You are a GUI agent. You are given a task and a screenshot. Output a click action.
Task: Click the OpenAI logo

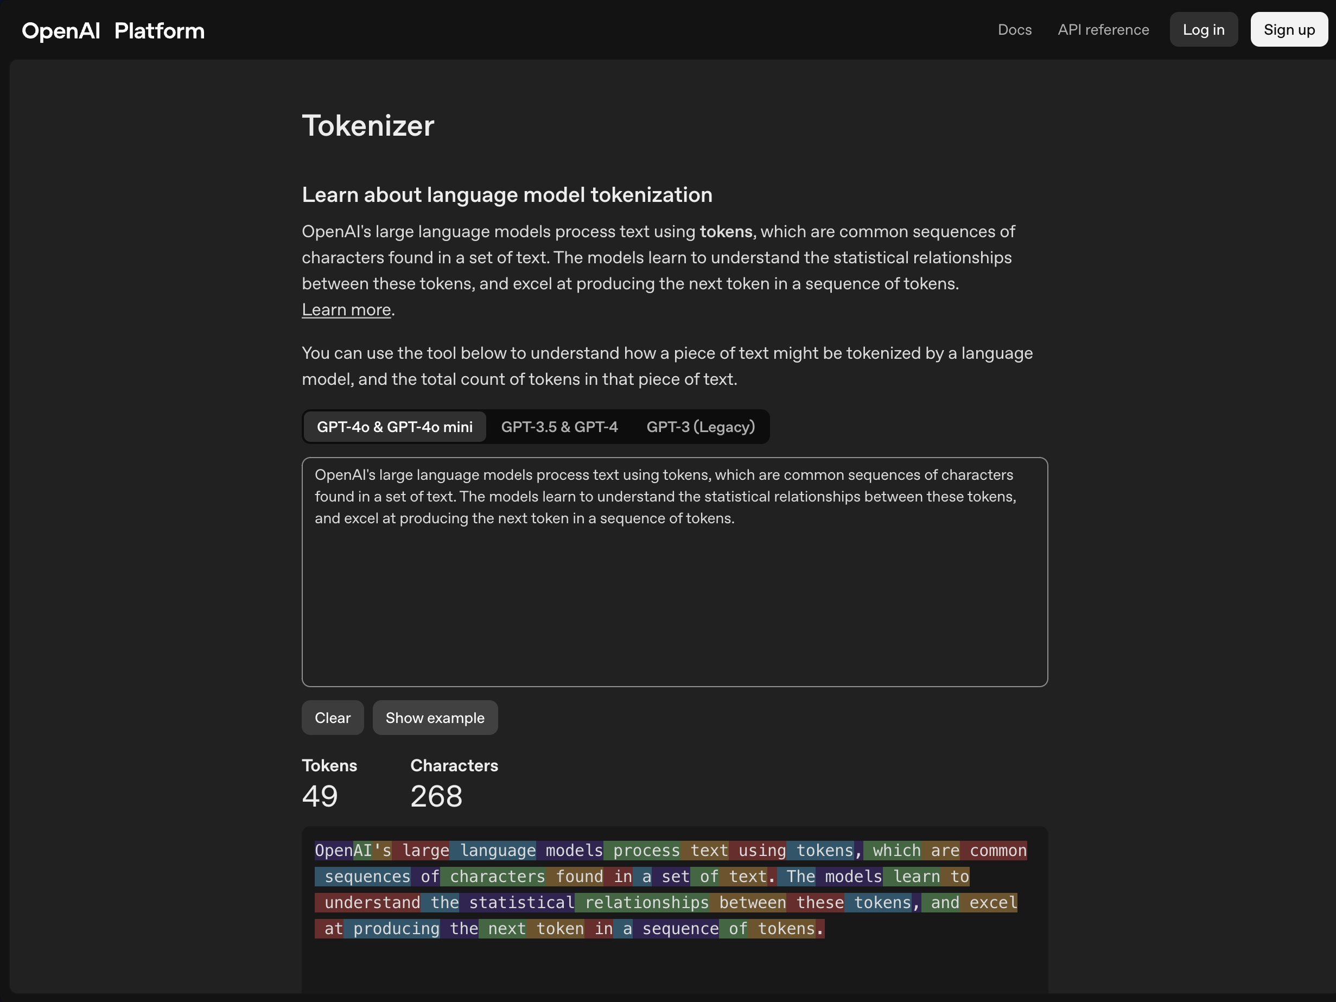(x=61, y=30)
